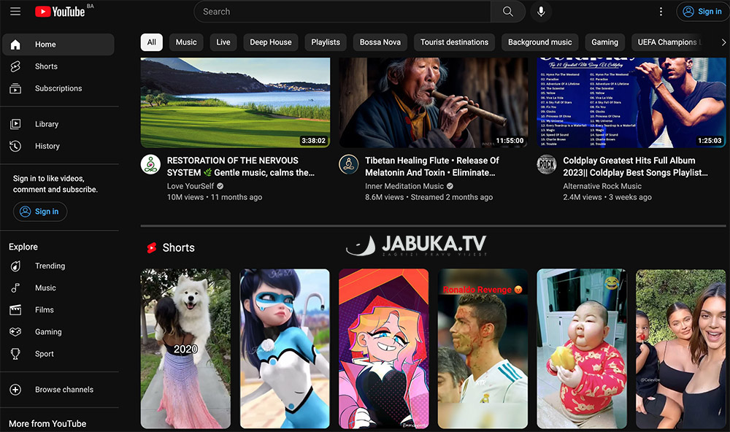Play the Tibetan flute player thumbnail

434,102
